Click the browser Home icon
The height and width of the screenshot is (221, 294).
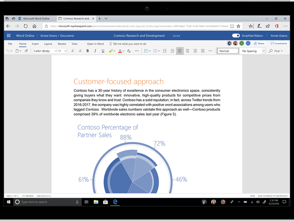pyautogui.click(x=34, y=26)
